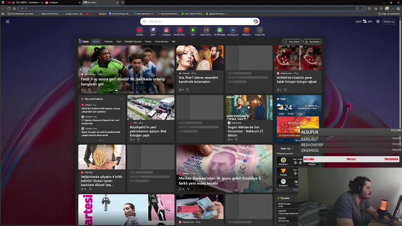Click the Web'de ara search field

point(200,21)
